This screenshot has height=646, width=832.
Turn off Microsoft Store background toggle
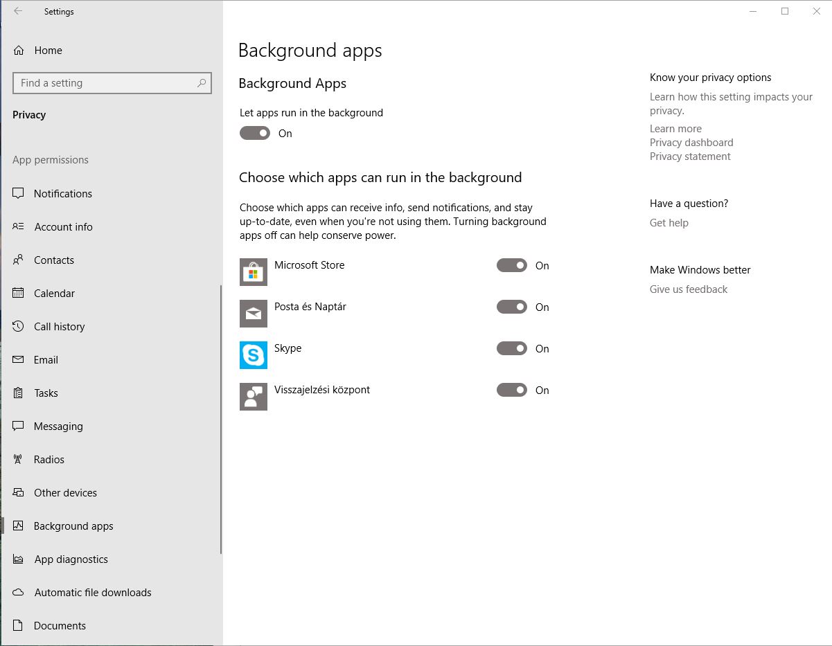[x=512, y=265]
